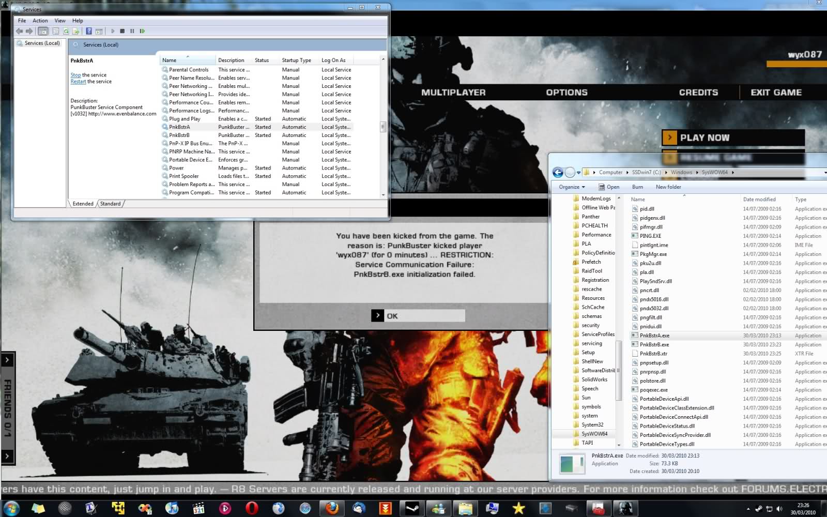Restart the PnkBstrA service link
827x517 pixels.
pyautogui.click(x=78, y=82)
